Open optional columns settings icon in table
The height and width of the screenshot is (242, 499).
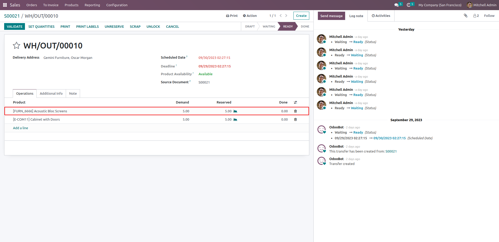(295, 102)
